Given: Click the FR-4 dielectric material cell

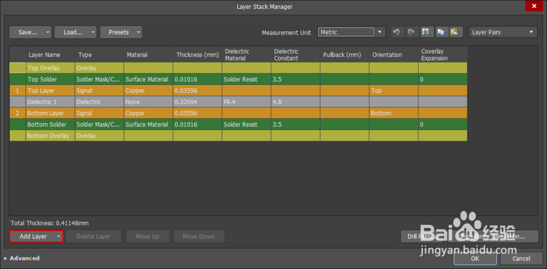Looking at the screenshot, I should pyautogui.click(x=247, y=102).
